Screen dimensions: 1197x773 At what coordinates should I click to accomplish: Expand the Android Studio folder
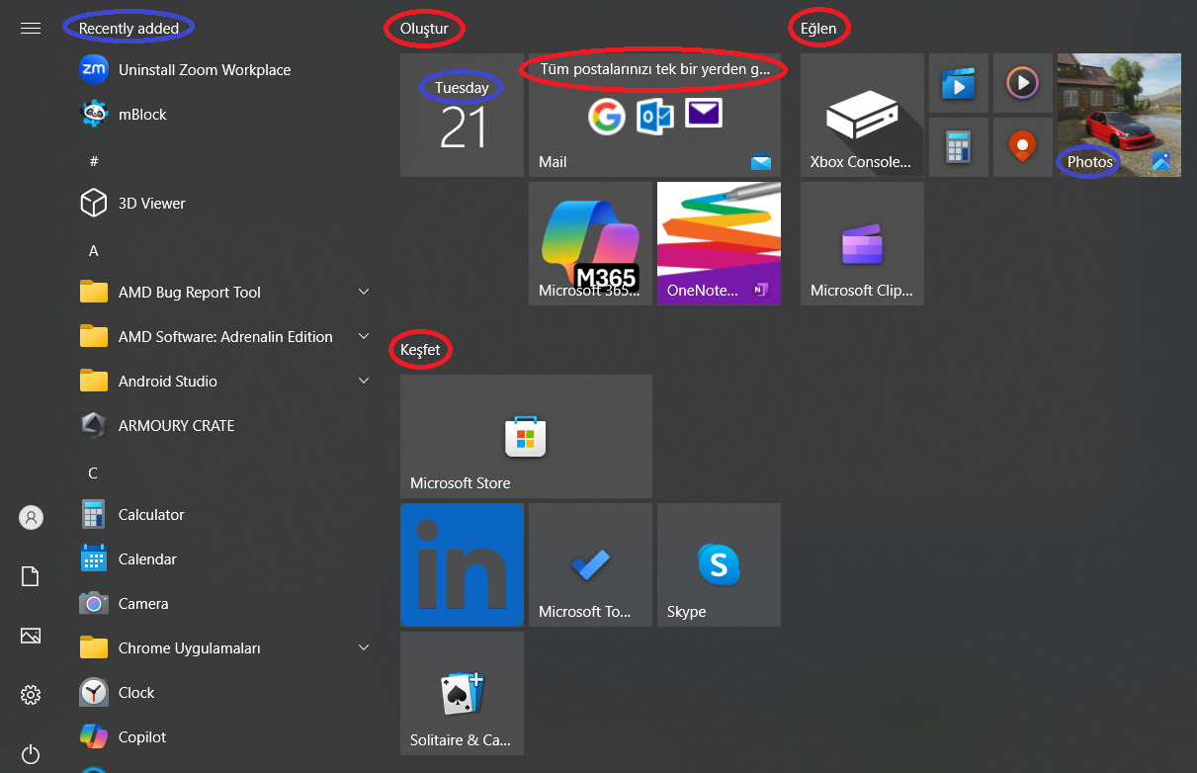point(224,381)
